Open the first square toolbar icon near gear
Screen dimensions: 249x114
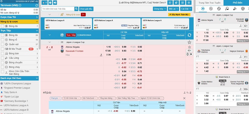[x=170, y=3]
